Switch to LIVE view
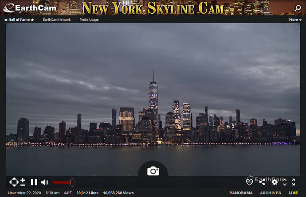This screenshot has width=306, height=197. click(x=293, y=193)
